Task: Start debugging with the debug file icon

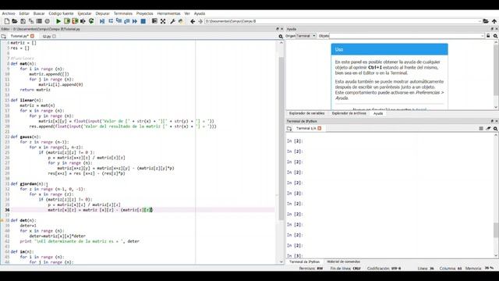Action: coord(102,21)
